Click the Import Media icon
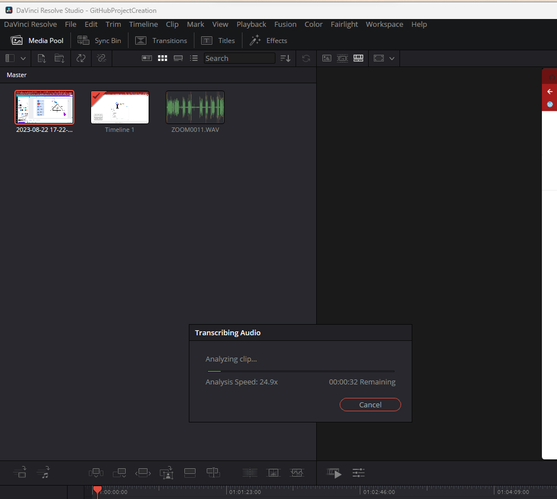 pos(41,58)
